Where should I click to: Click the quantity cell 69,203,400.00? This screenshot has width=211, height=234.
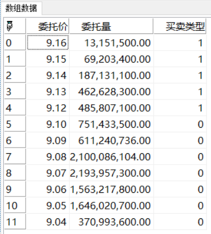click(x=111, y=59)
